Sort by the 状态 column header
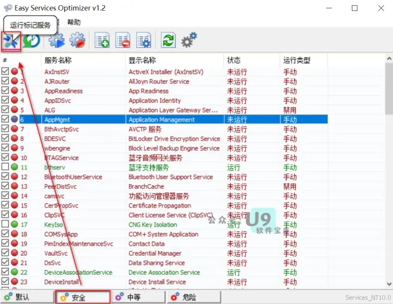 coord(234,60)
